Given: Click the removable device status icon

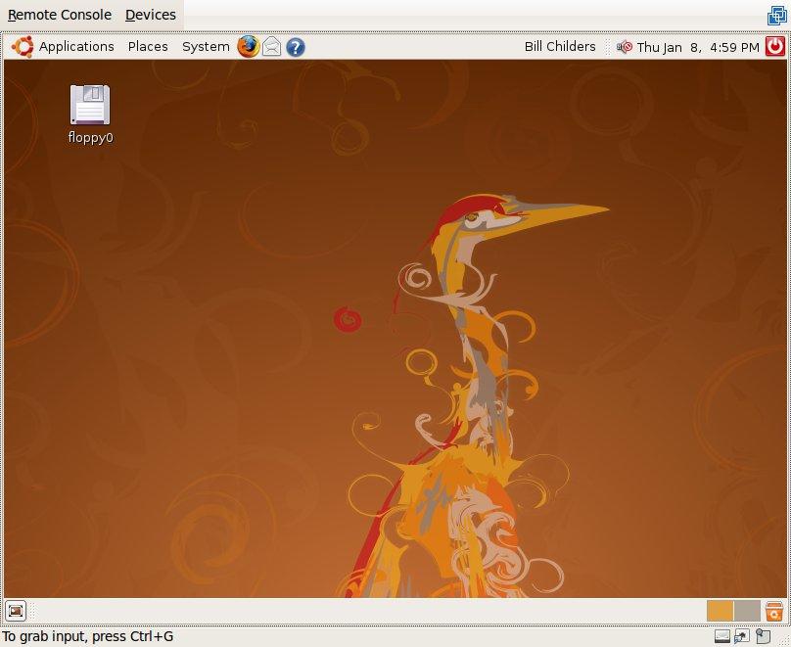Looking at the screenshot, I should [x=763, y=636].
